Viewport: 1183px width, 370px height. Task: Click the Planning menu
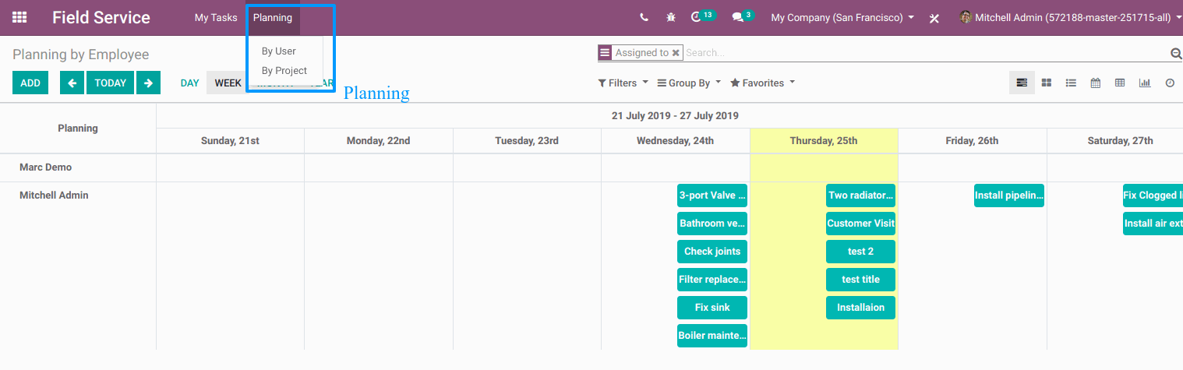pos(273,17)
